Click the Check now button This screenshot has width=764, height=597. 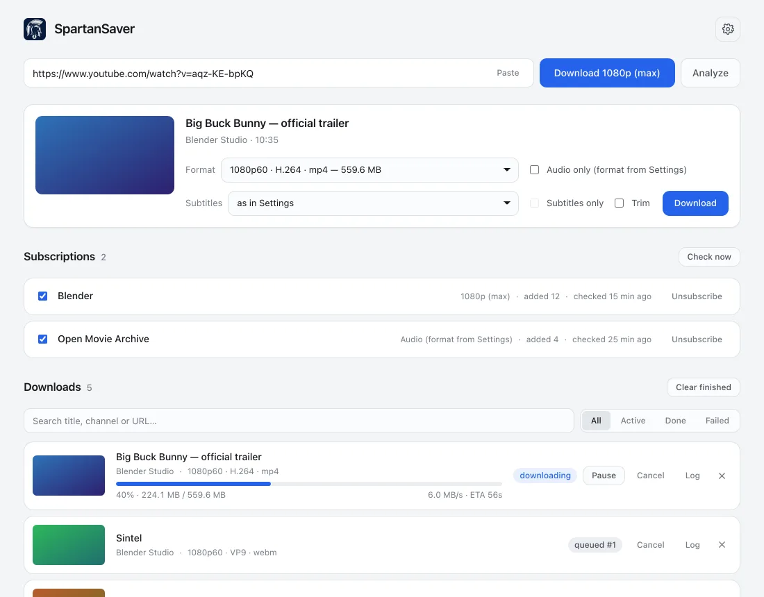coord(709,257)
